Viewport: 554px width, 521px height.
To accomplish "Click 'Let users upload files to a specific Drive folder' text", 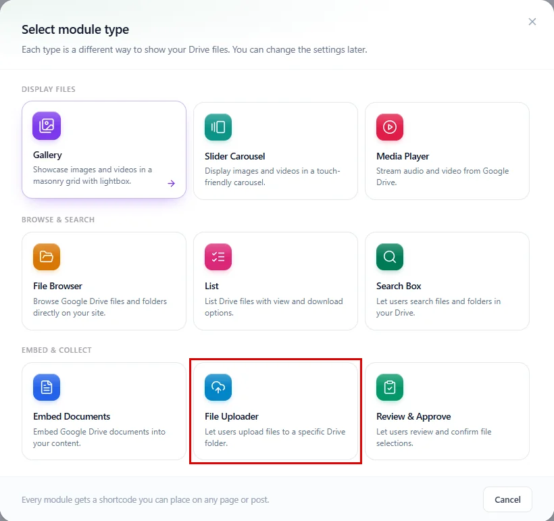I will tap(275, 437).
